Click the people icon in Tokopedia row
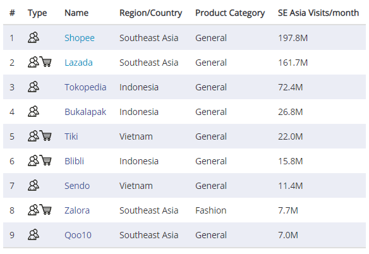Image resolution: width=369 pixels, height=254 pixels. coord(33,87)
